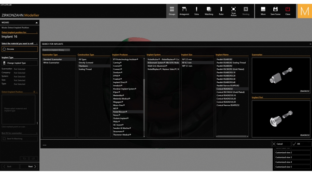Viewport: 312px width, 175px height.
Task: Choose Sealing Thread construction type
Action: tap(94, 69)
